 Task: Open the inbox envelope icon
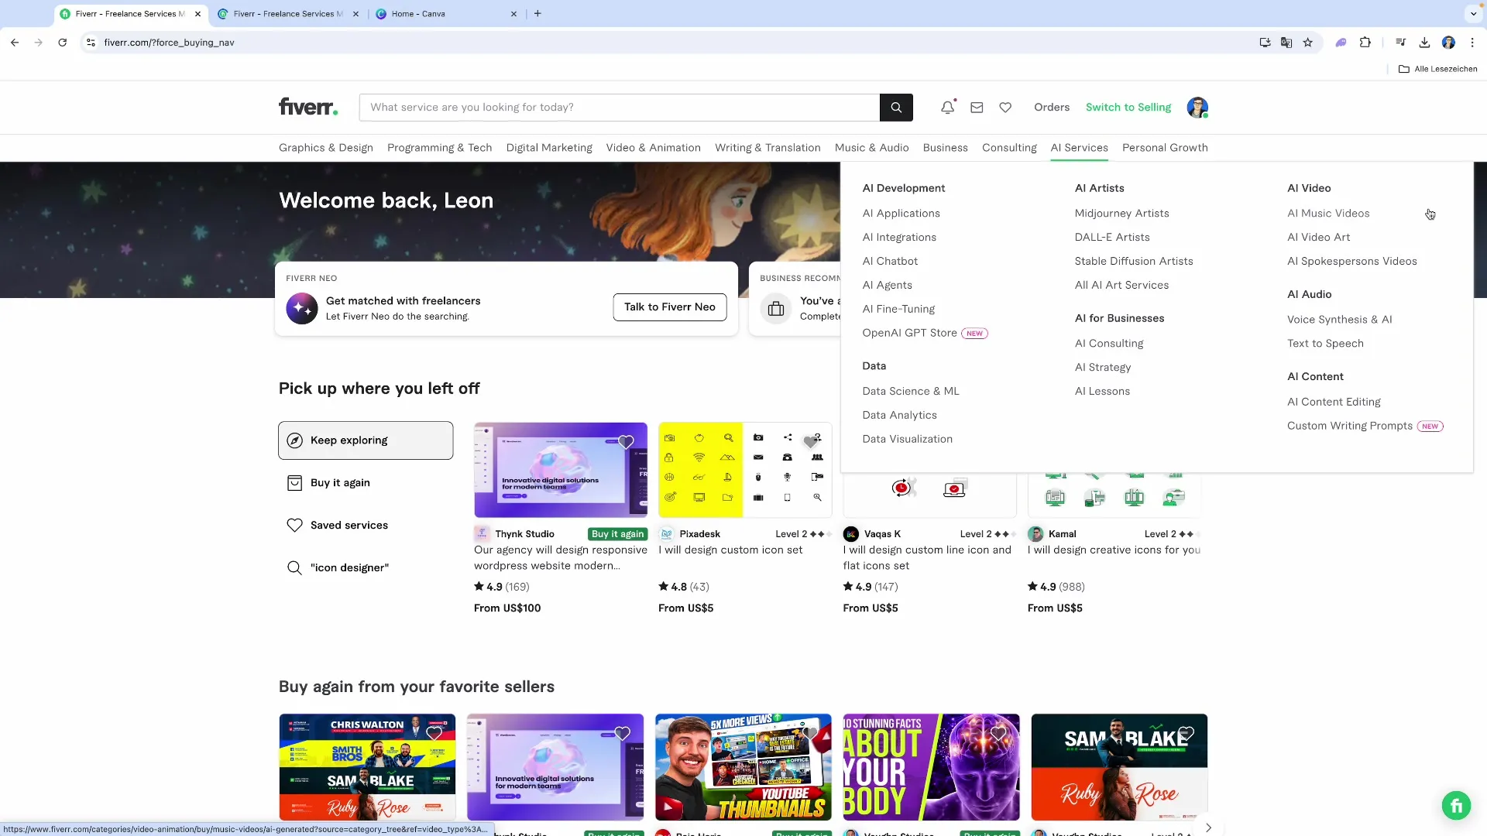pos(976,107)
